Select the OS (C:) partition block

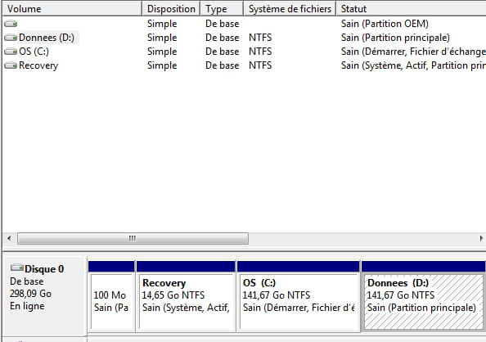298,296
